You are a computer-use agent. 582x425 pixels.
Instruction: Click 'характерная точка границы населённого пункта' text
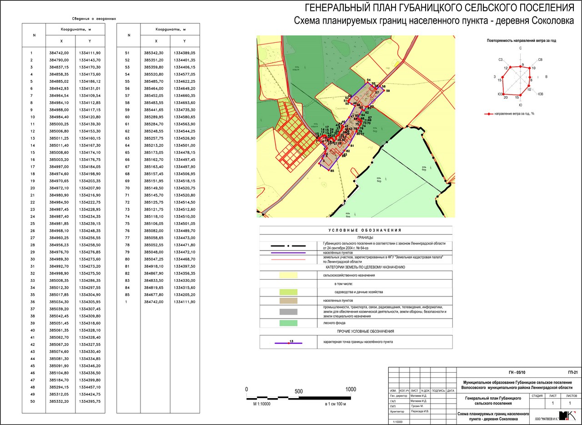(358, 341)
